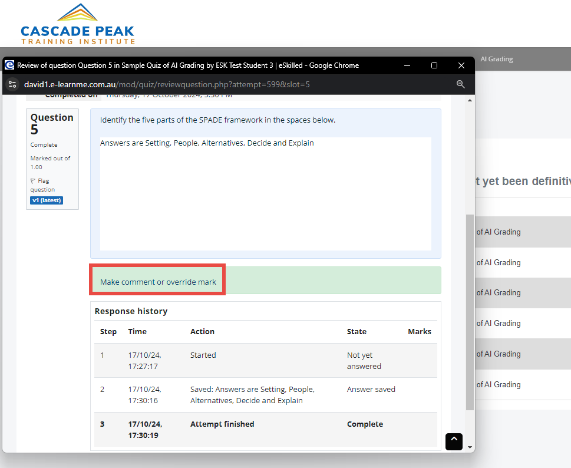571x468 pixels.
Task: Click the scrollbar down arrow in the popup
Action: [x=470, y=447]
